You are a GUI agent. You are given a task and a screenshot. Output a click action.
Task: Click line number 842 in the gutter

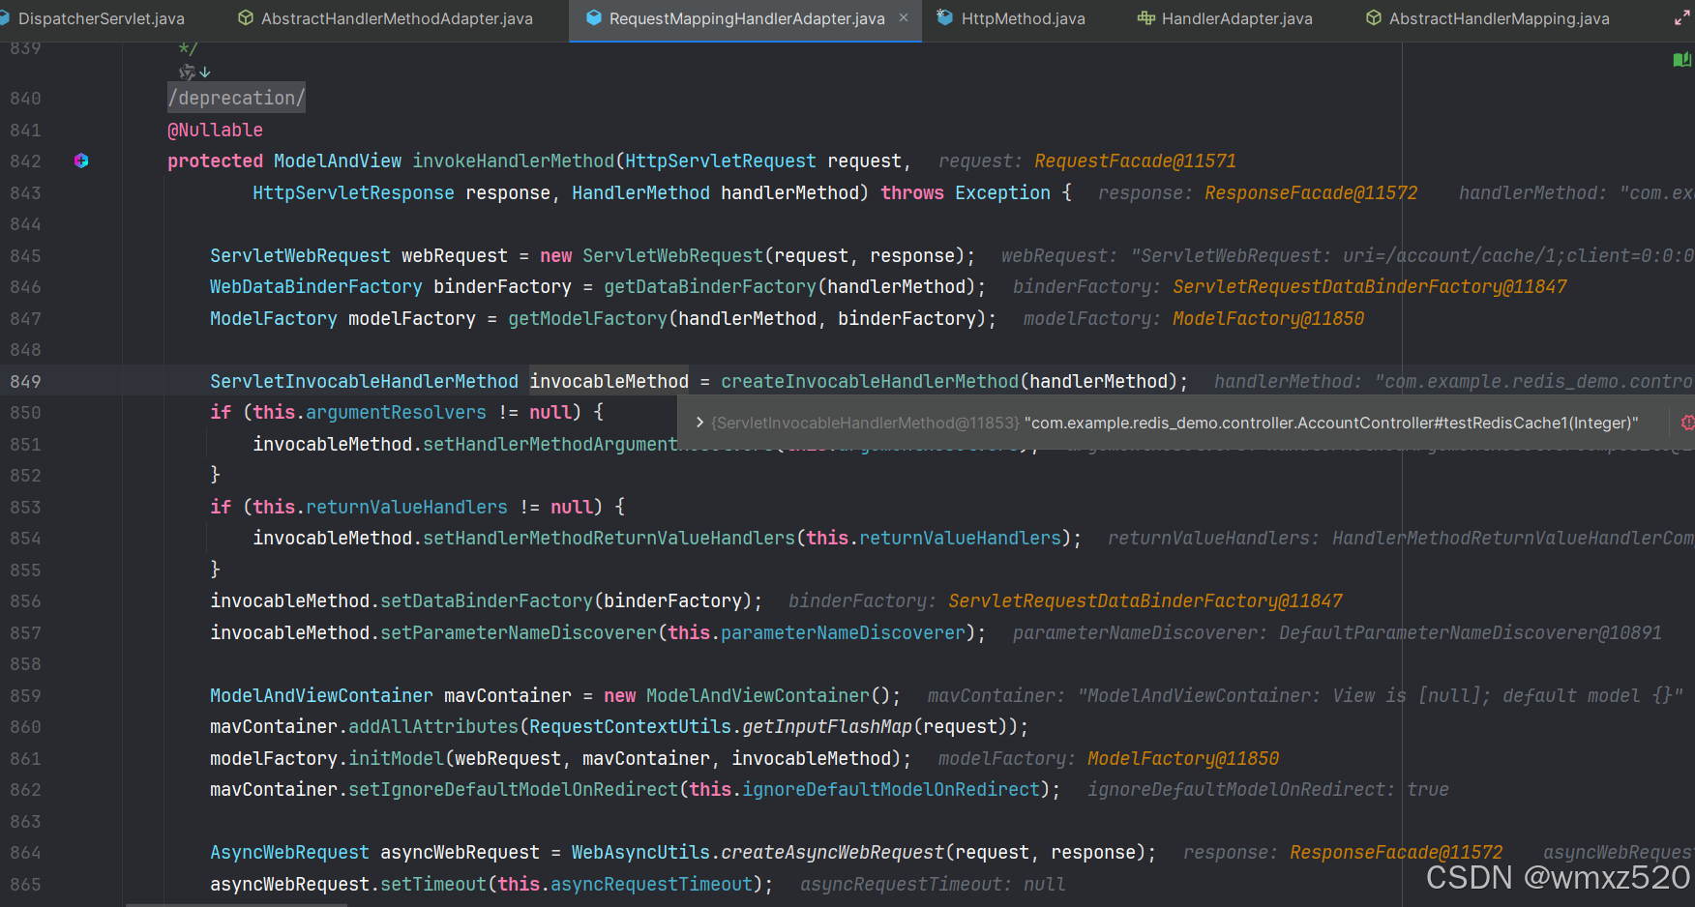(x=25, y=161)
